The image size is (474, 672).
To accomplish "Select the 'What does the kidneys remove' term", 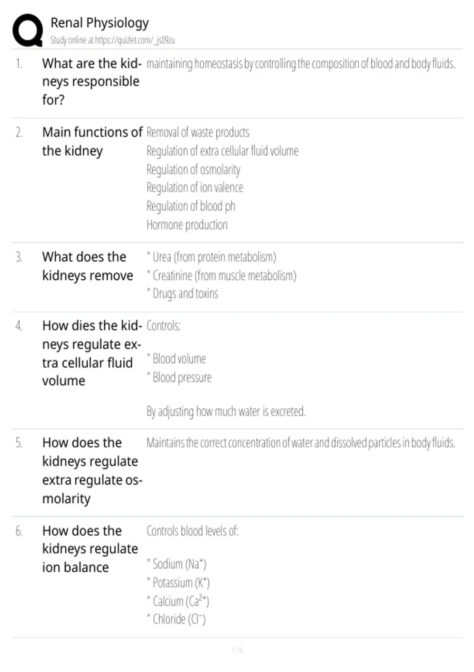I will [x=88, y=266].
